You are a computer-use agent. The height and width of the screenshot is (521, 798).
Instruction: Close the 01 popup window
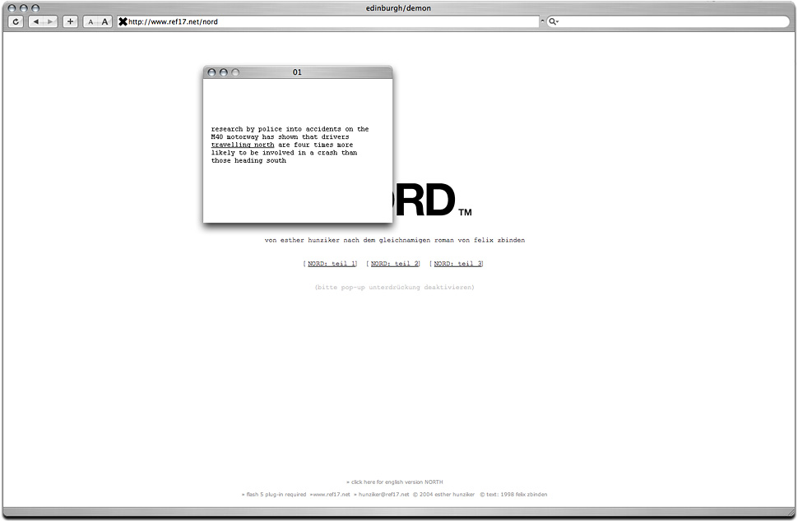211,72
